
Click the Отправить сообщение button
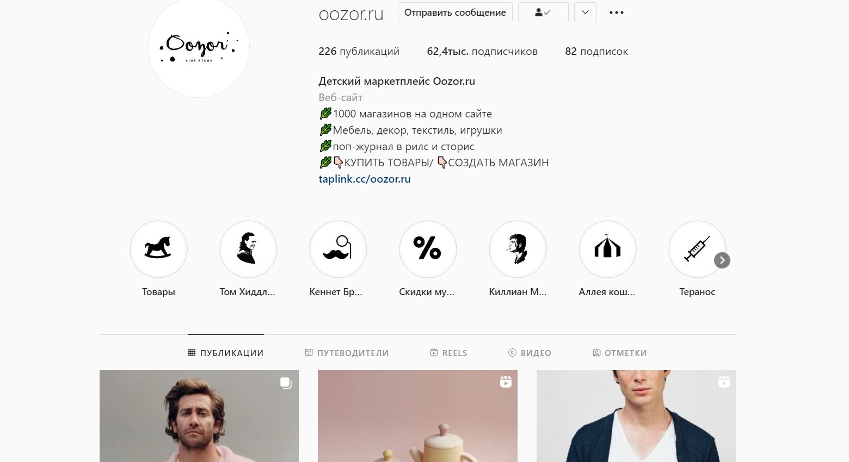pyautogui.click(x=455, y=13)
